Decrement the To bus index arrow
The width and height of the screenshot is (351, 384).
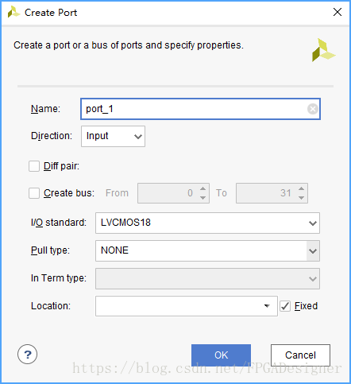tap(301, 198)
